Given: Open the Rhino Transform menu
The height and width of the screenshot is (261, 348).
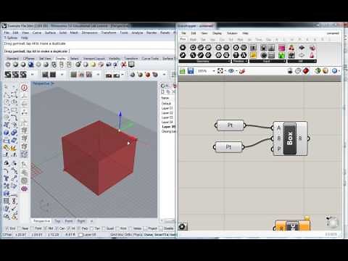Looking at the screenshot, I should pyautogui.click(x=109, y=33).
